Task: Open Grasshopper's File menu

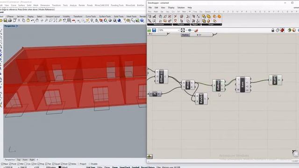Action: coord(150,7)
